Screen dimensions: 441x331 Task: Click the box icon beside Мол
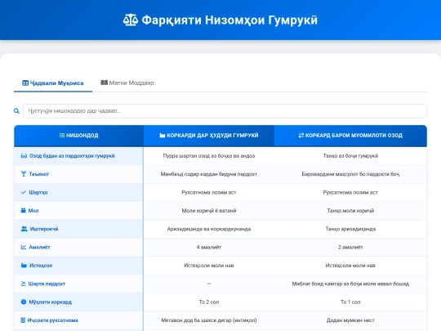tap(24, 211)
